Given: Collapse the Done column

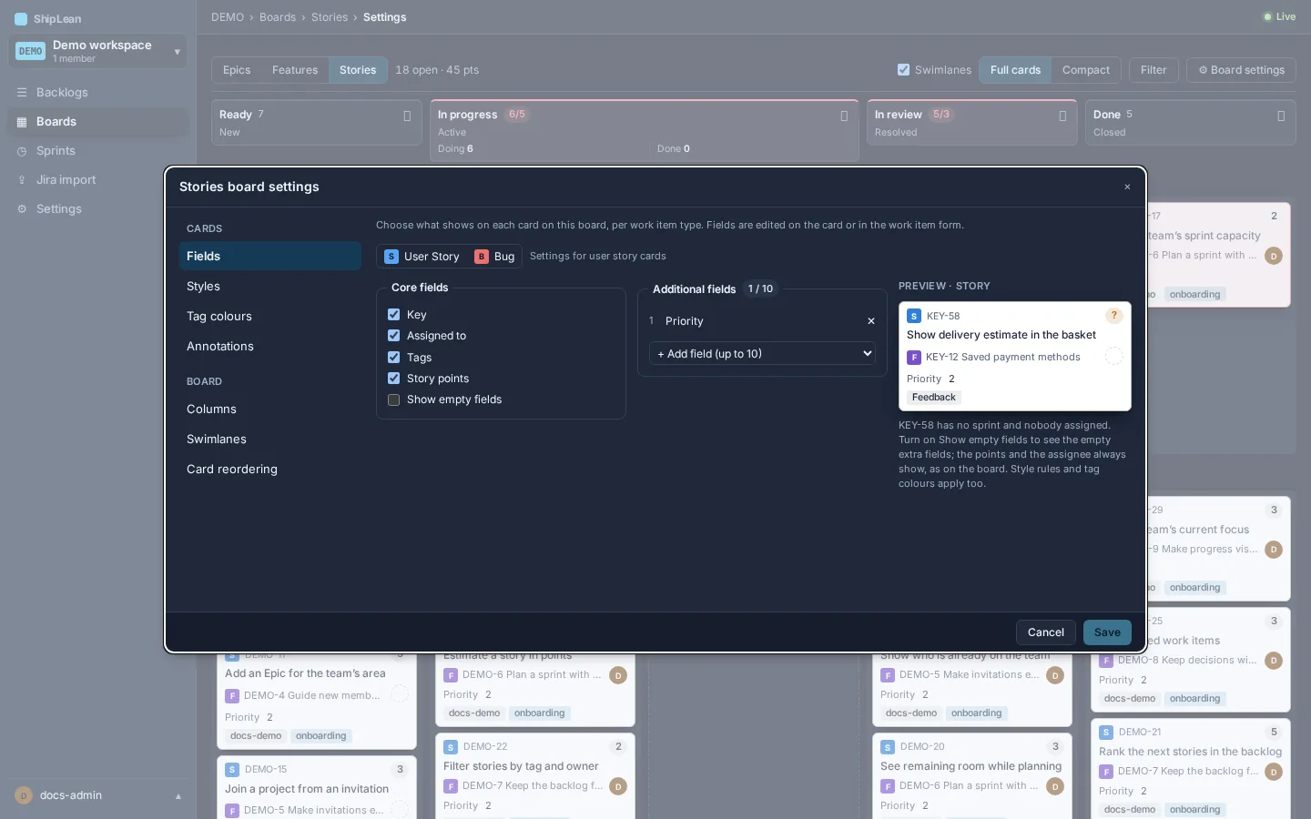Looking at the screenshot, I should tap(1281, 116).
